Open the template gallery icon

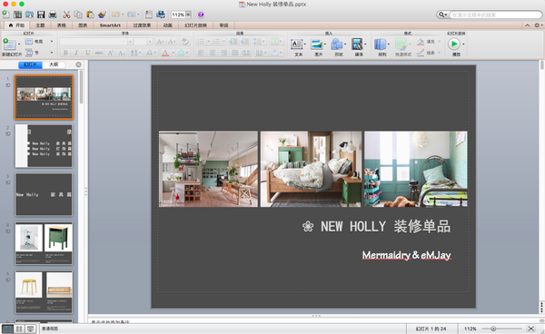point(17,15)
